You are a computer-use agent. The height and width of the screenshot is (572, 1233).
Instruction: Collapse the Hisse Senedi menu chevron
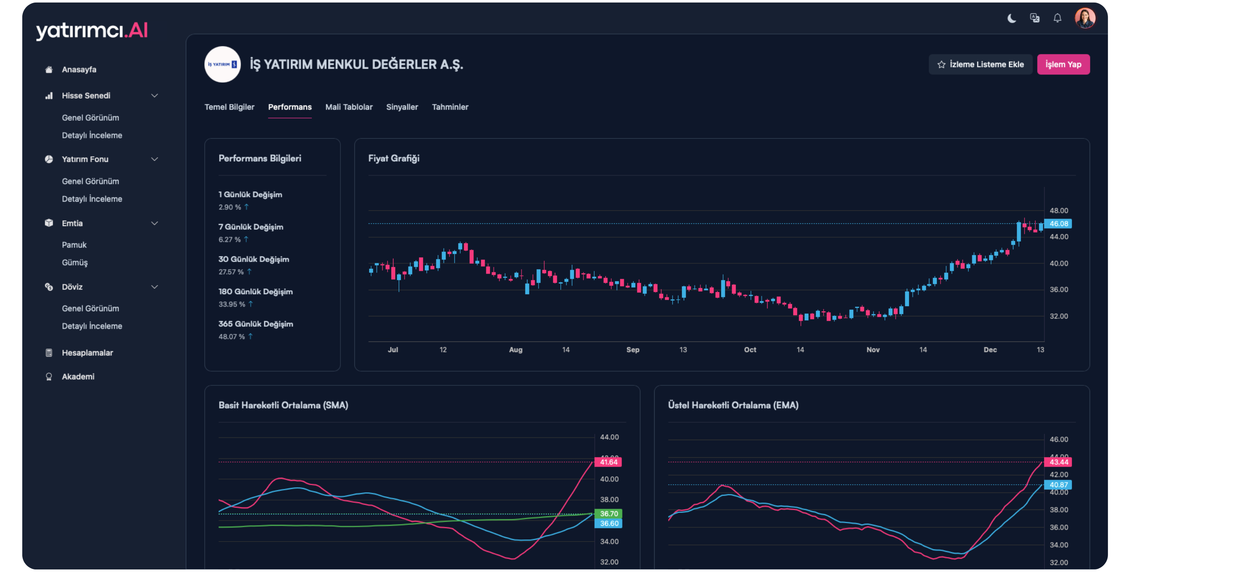click(155, 96)
